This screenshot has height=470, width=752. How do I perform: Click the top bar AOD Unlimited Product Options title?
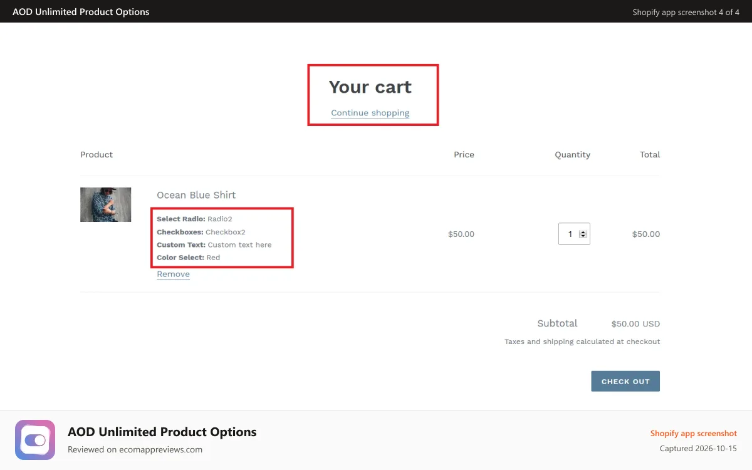[x=81, y=11]
